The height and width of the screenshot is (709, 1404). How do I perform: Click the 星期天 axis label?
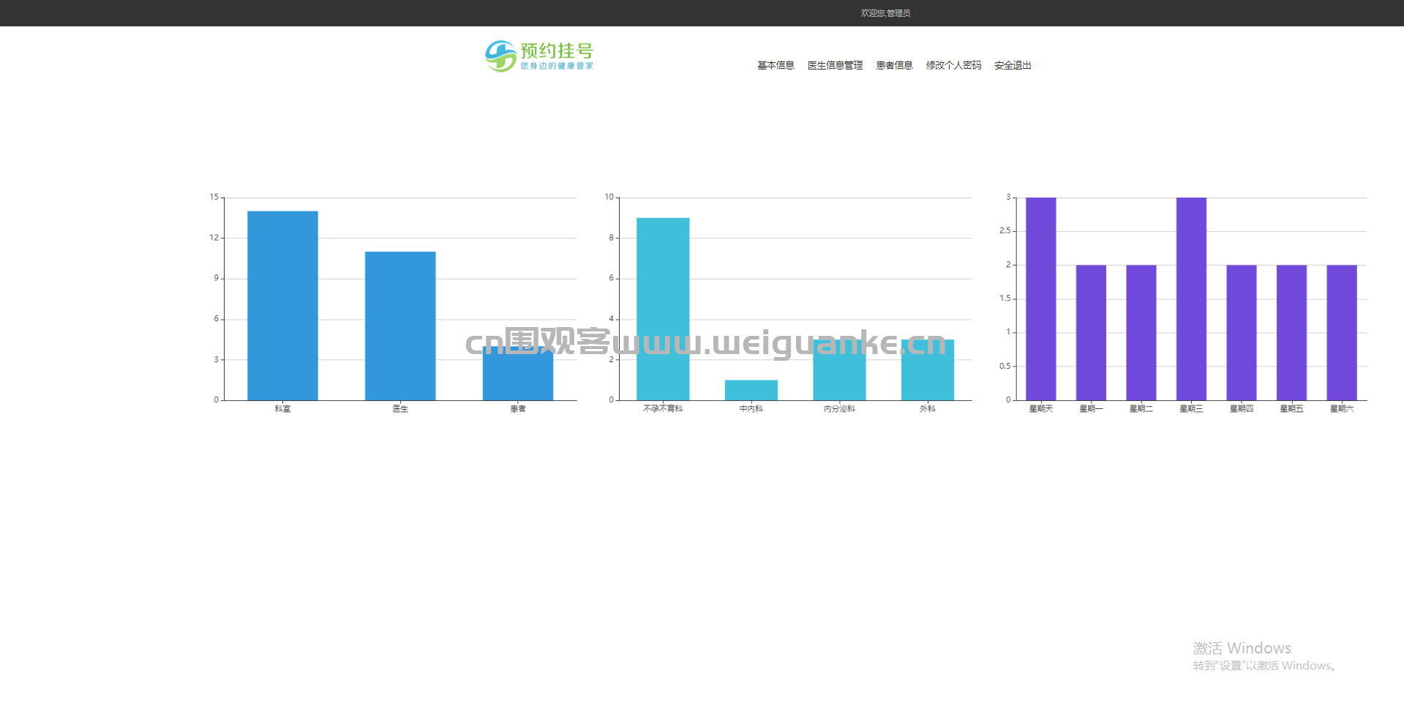pyautogui.click(x=1041, y=409)
